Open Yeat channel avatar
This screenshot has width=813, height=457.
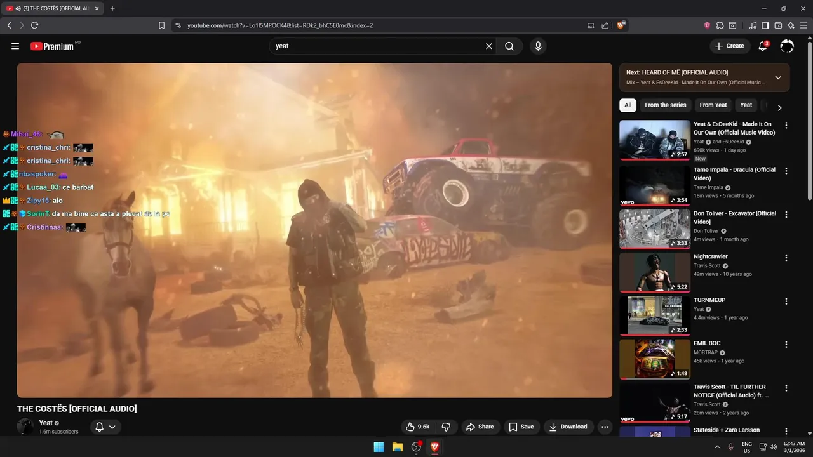[25, 427]
